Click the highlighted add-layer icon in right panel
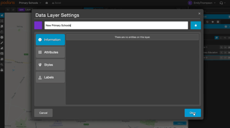Image resolution: width=230 pixels, height=128 pixels. pos(217,38)
